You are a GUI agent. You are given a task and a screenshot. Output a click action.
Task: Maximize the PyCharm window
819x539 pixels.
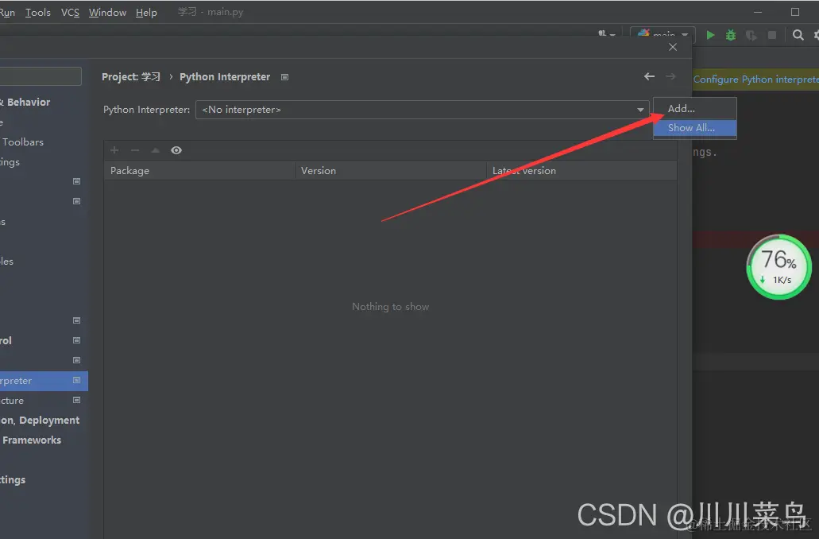795,12
